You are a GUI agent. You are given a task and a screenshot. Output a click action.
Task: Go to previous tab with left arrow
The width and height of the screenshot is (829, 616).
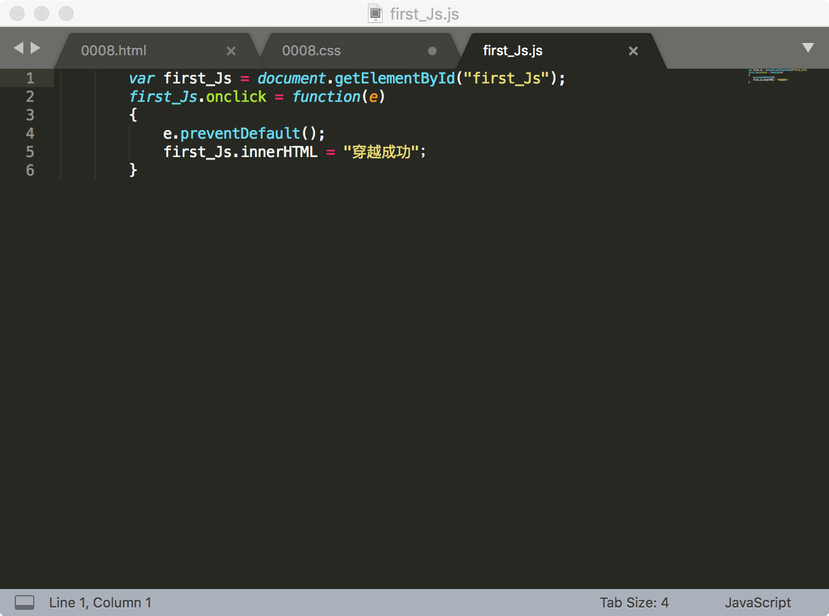(x=18, y=48)
